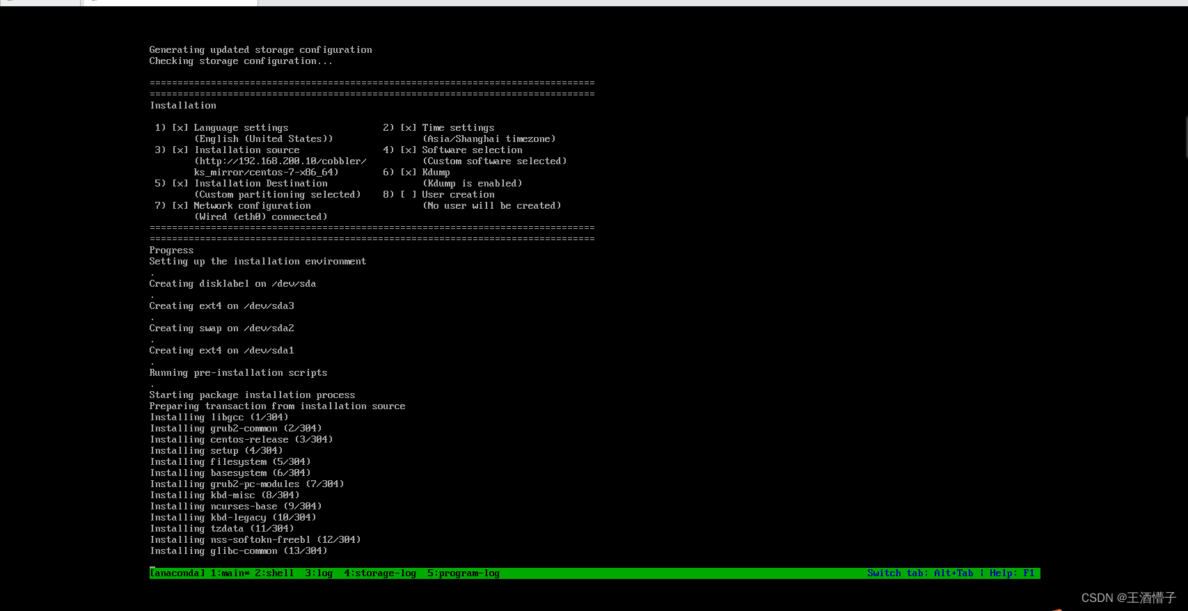Viewport: 1188px width, 611px height.
Task: Switch to the 4:storage-log tab
Action: (380, 573)
